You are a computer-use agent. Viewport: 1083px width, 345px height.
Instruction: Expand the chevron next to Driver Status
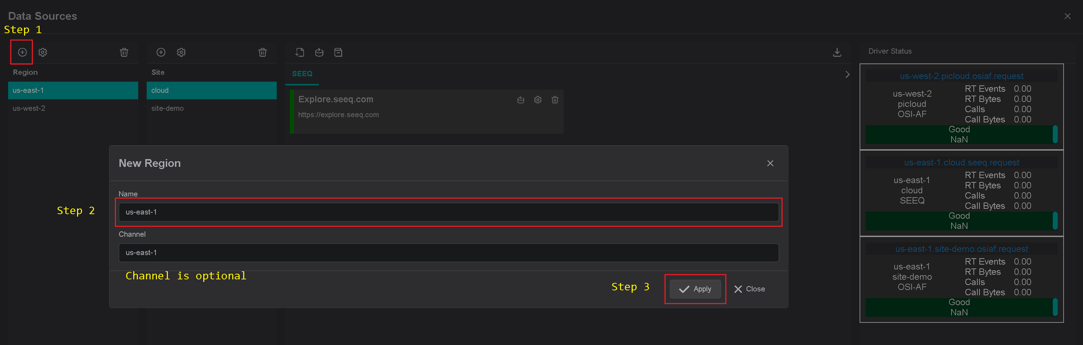848,74
